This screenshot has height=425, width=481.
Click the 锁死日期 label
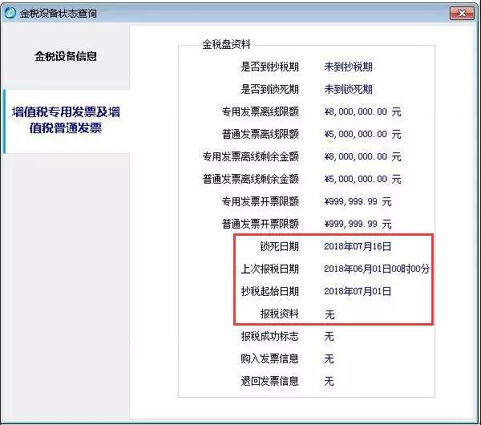(x=280, y=246)
